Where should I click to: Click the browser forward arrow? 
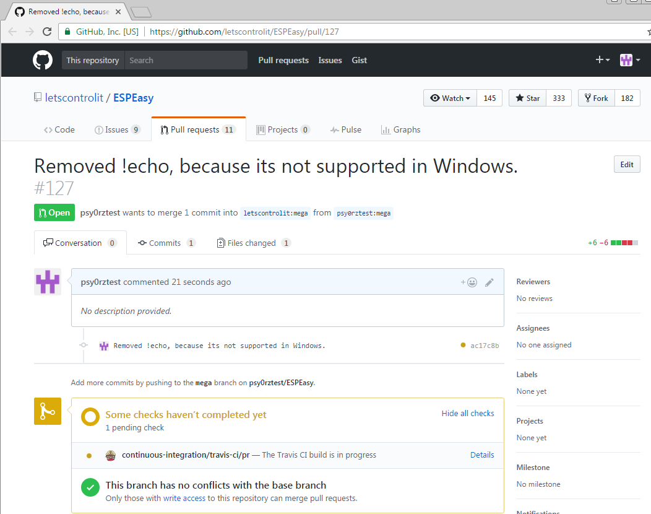30,32
